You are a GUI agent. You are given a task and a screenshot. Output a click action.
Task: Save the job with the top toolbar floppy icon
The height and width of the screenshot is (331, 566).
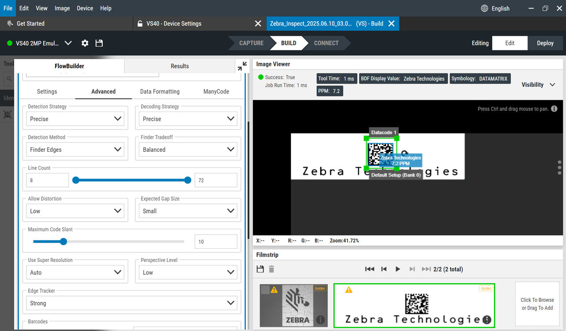point(99,43)
